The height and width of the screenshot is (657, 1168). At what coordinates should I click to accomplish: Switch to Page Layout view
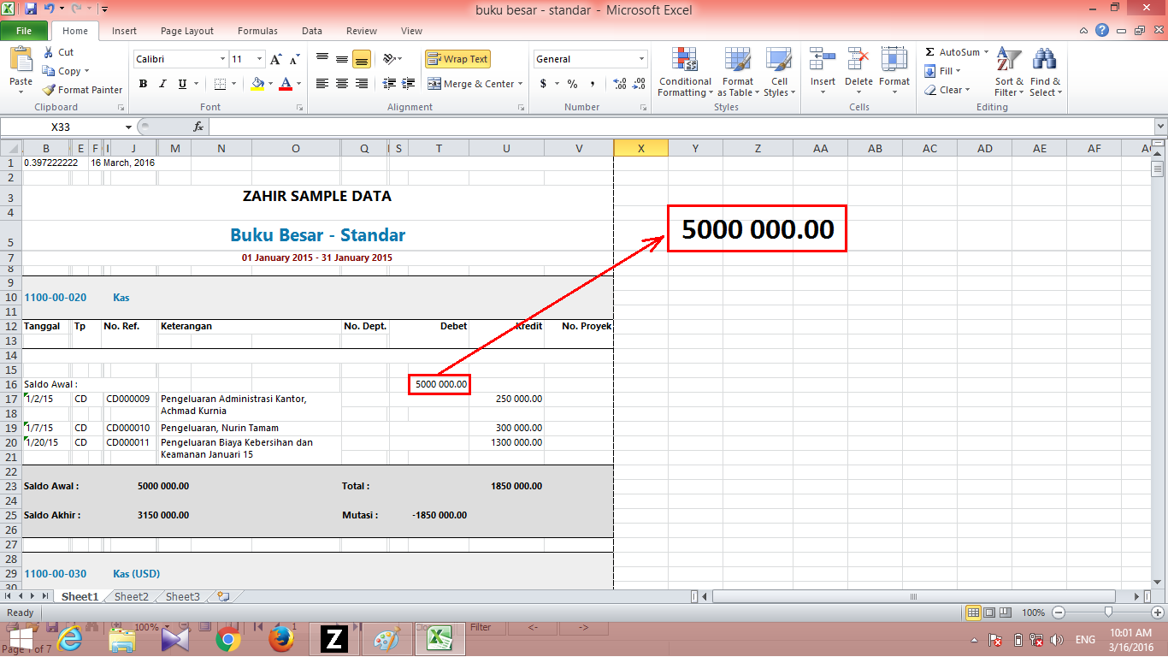click(990, 613)
